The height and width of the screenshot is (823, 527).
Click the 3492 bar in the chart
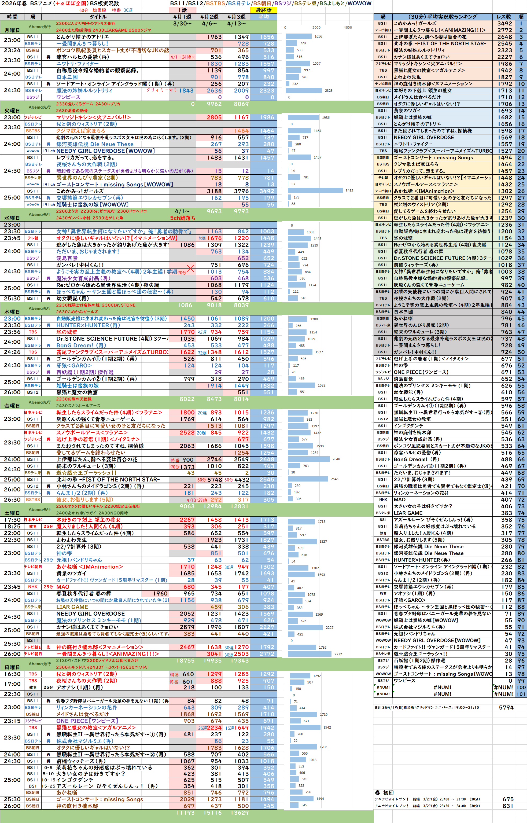tap(315, 191)
